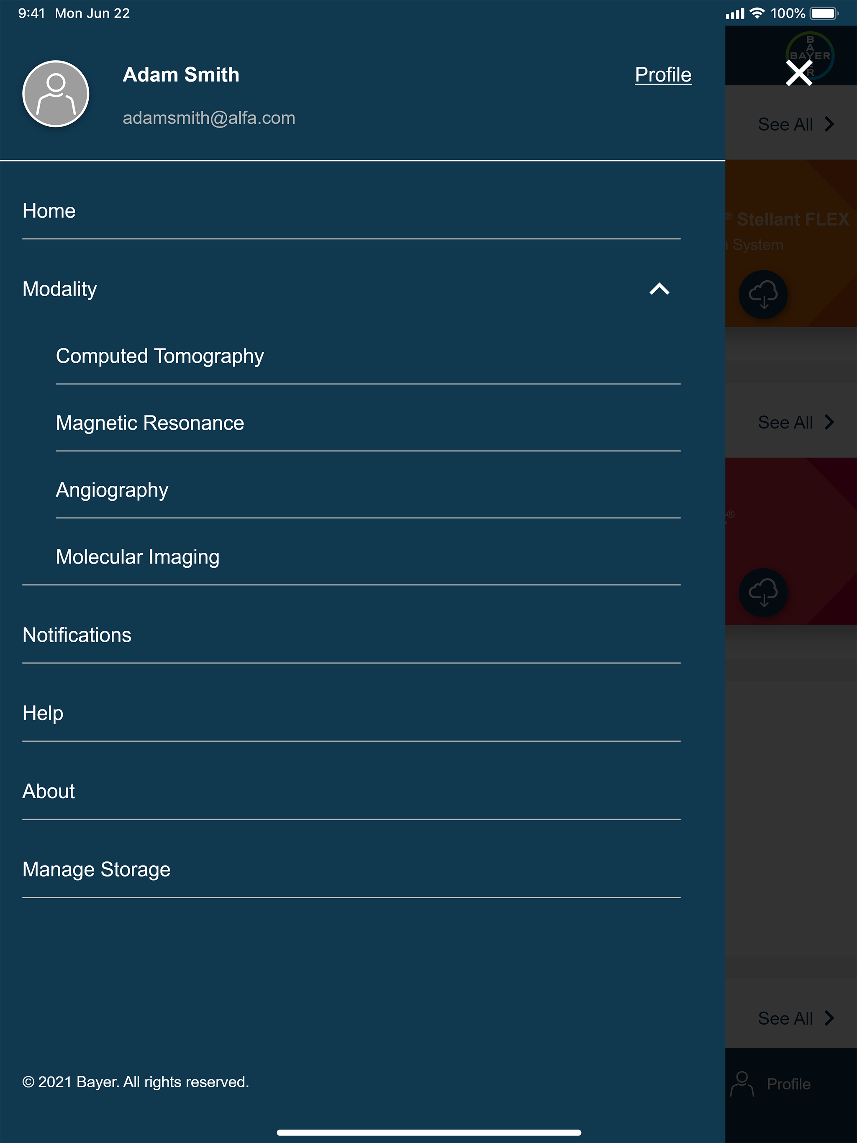
Task: Tap the cellular signal icon
Action: [x=734, y=13]
